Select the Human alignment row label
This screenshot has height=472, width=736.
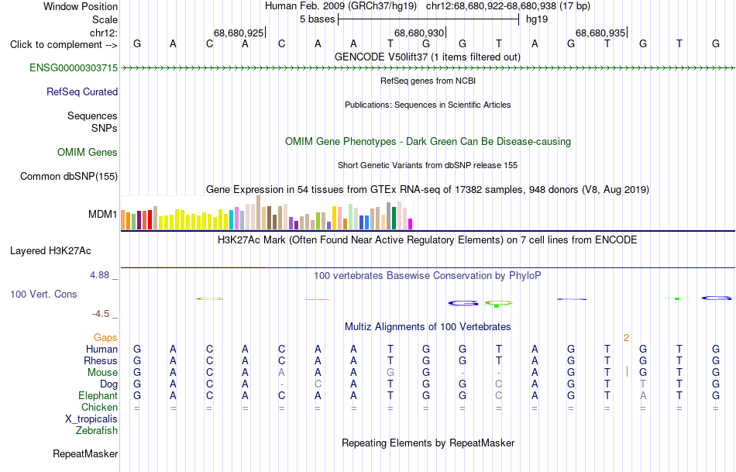101,349
